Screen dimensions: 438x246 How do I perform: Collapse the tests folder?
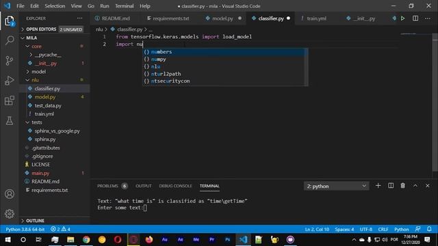pyautogui.click(x=55, y=122)
